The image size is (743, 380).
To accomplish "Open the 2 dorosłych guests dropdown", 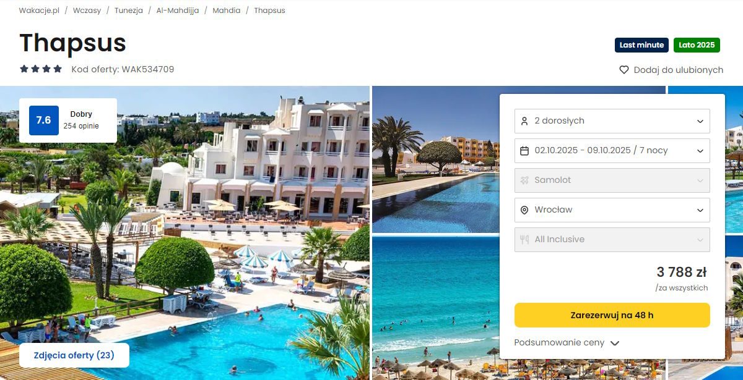I will (612, 121).
